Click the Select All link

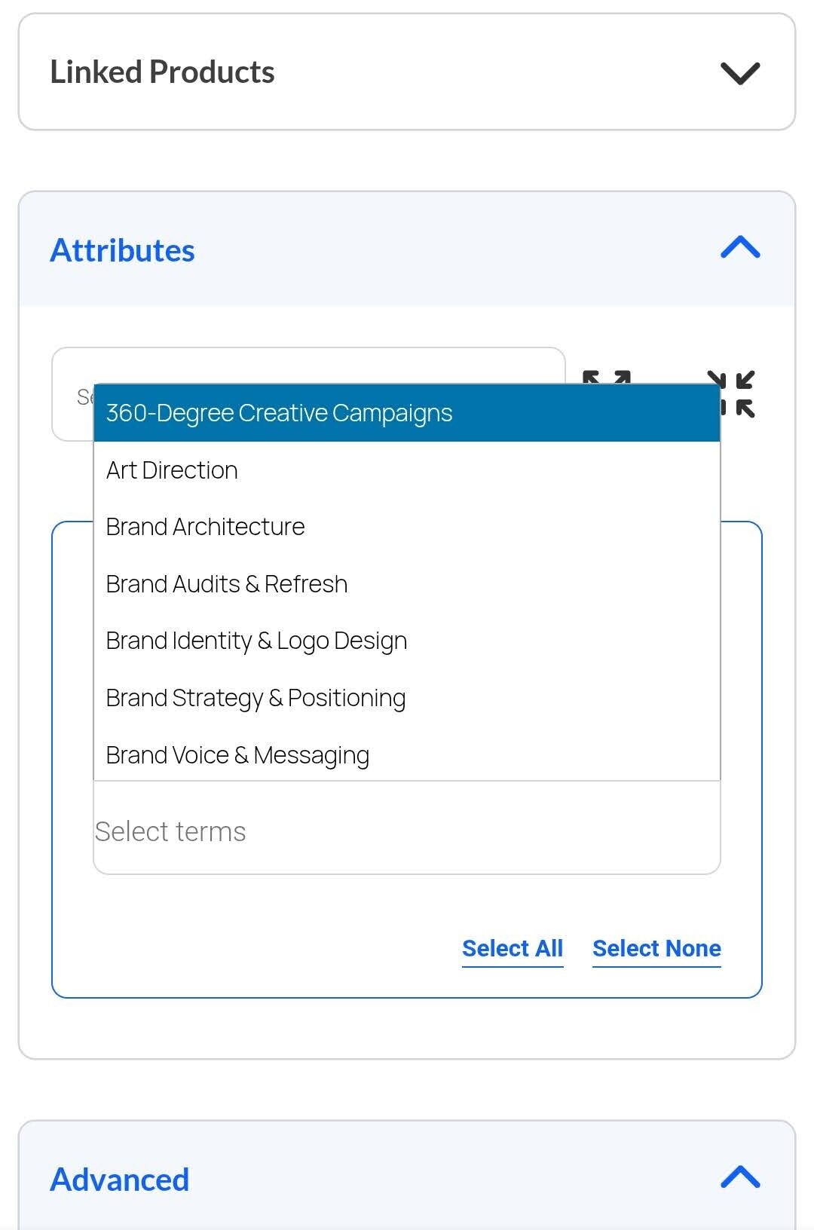[513, 948]
